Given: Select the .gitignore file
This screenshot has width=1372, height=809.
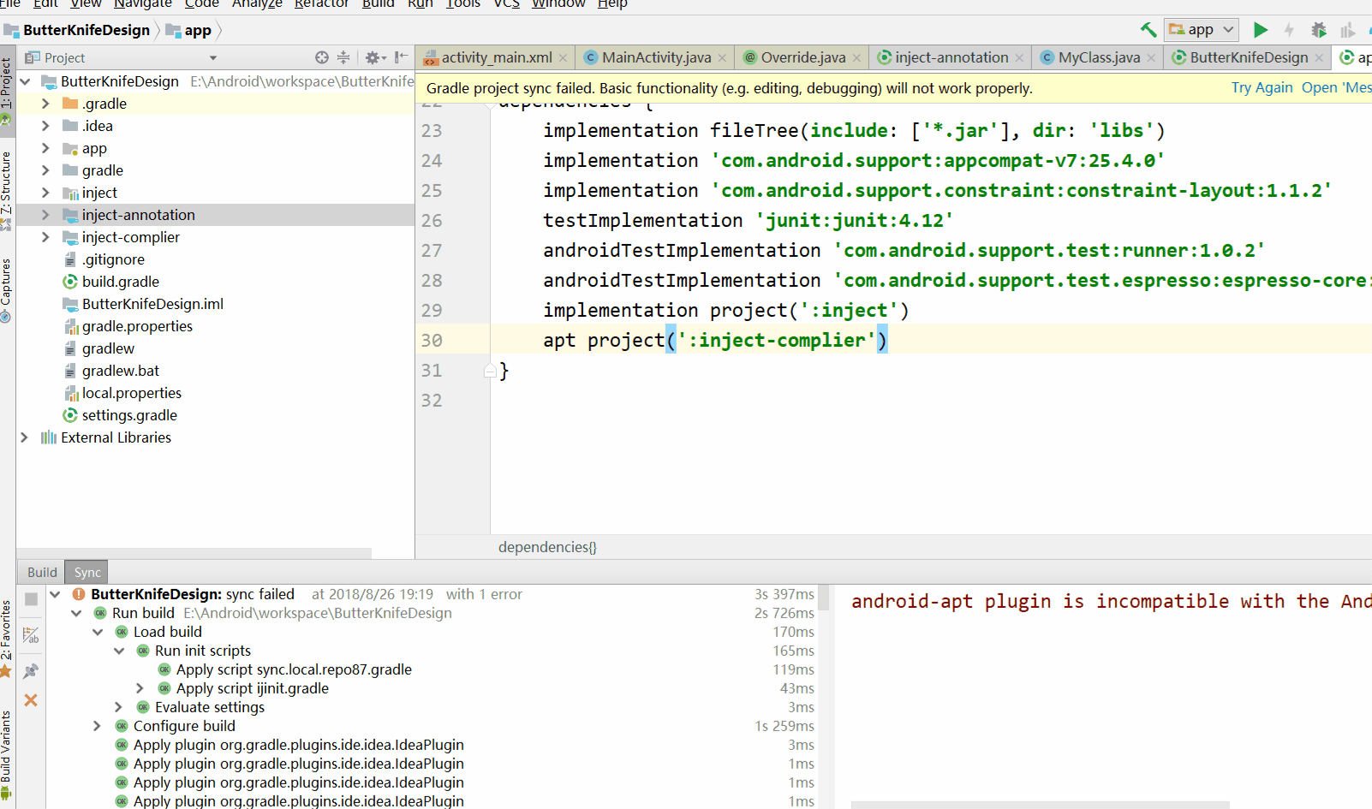Looking at the screenshot, I should coord(113,259).
